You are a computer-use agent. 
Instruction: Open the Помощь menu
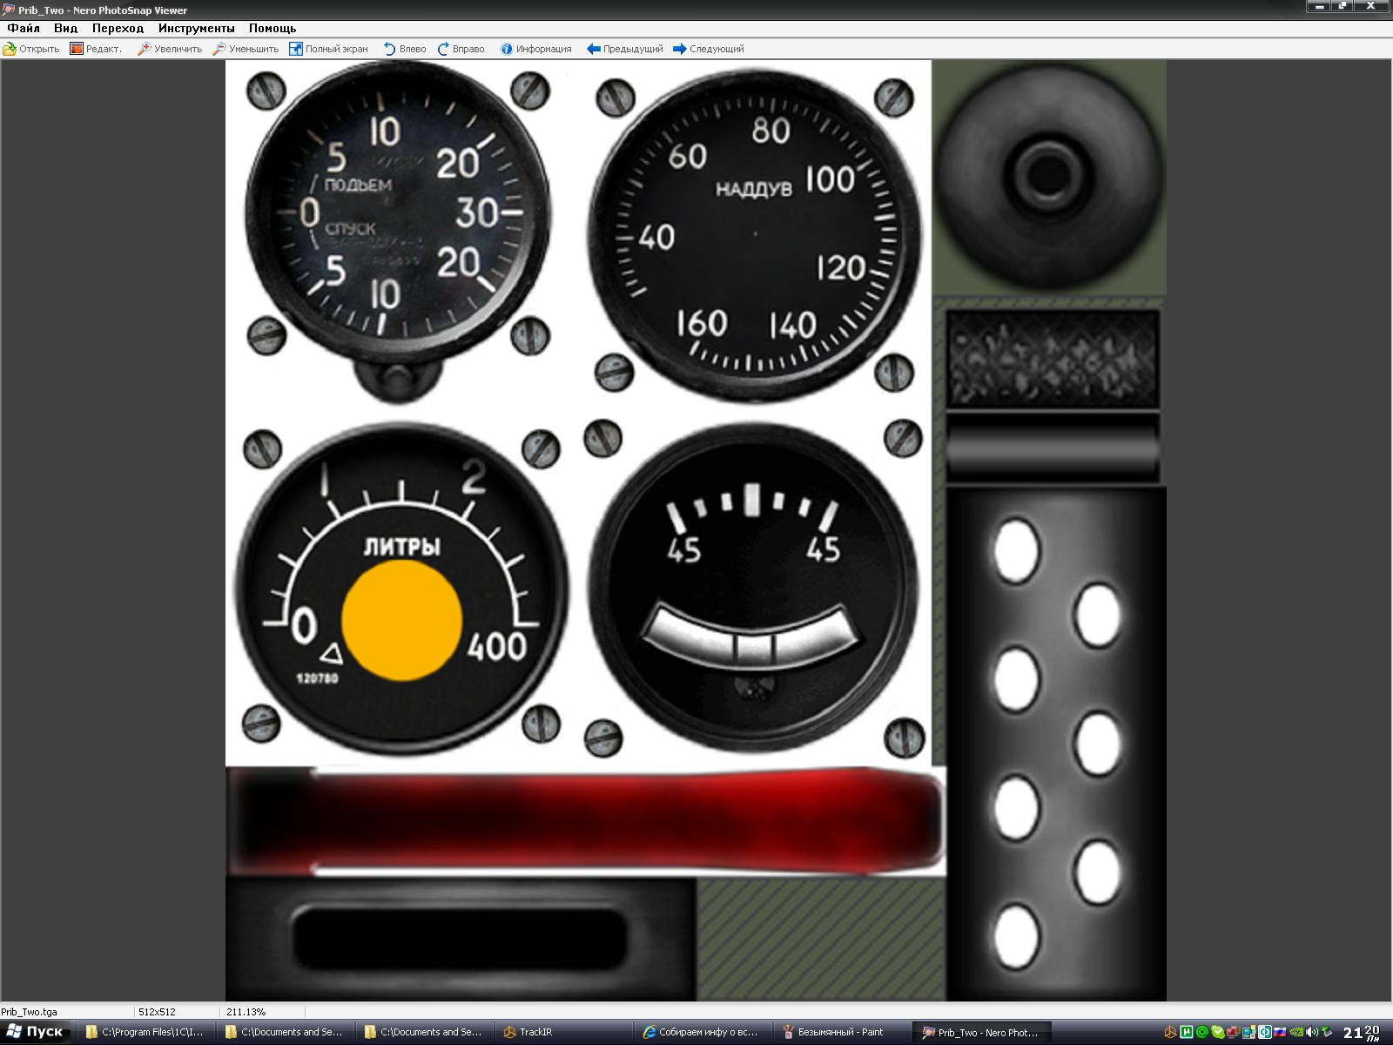pos(273,29)
